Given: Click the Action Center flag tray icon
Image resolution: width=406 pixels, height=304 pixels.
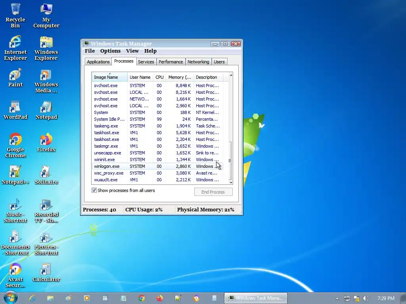Looking at the screenshot, I should click(356, 298).
